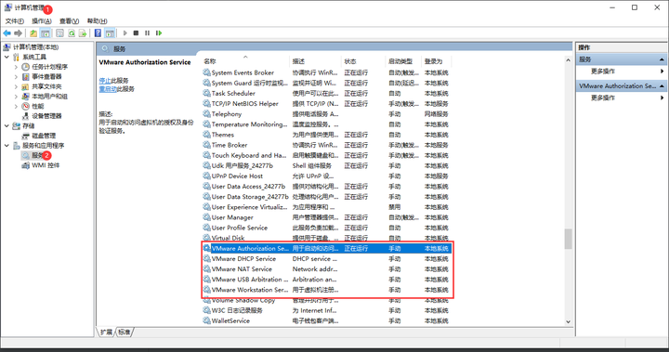Click the services list scrollbar thumb
Image resolution: width=669 pixels, height=352 pixels.
coord(568,239)
